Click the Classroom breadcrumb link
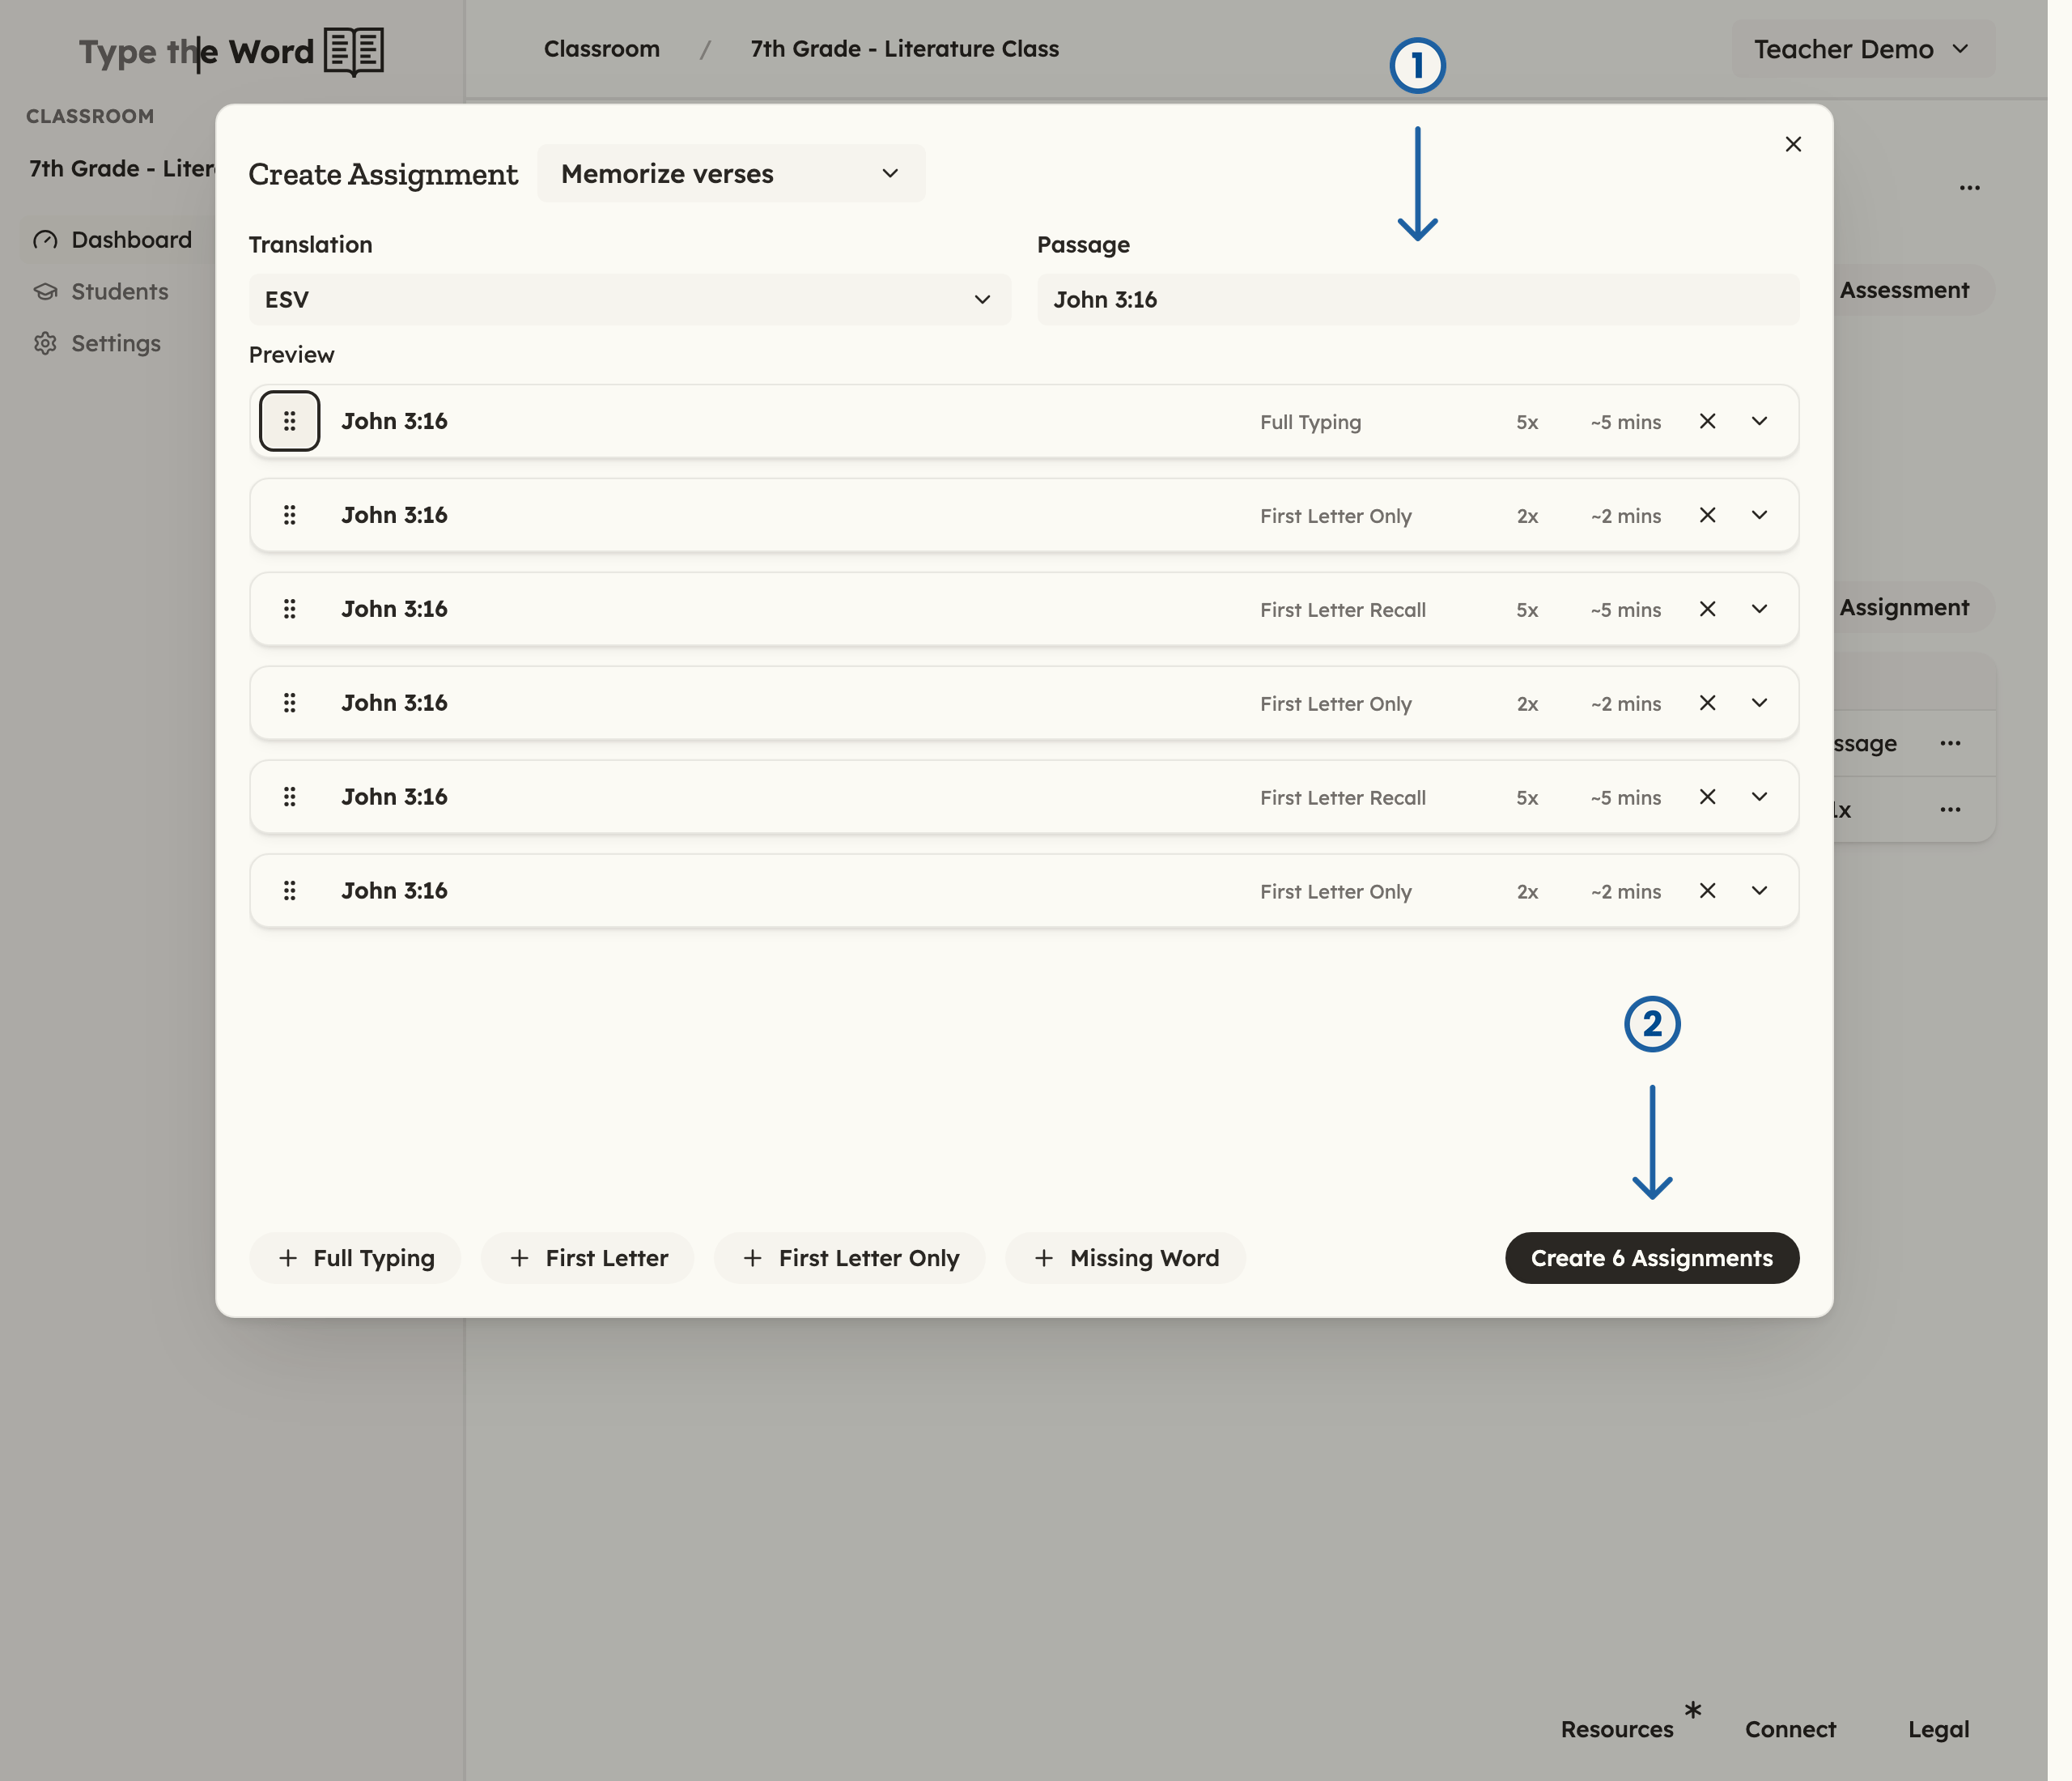Viewport: 2072px width, 1781px height. pyautogui.click(x=602, y=49)
